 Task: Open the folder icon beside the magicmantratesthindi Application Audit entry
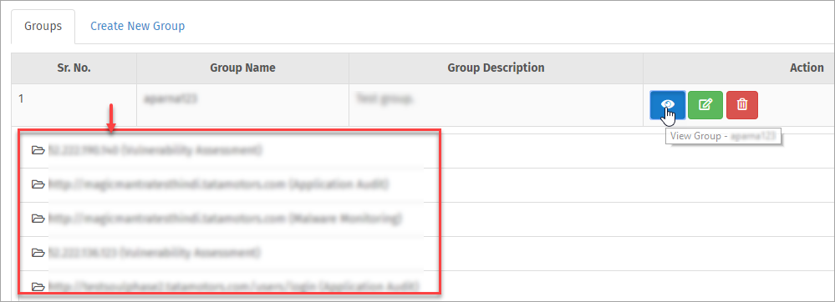click(x=38, y=184)
